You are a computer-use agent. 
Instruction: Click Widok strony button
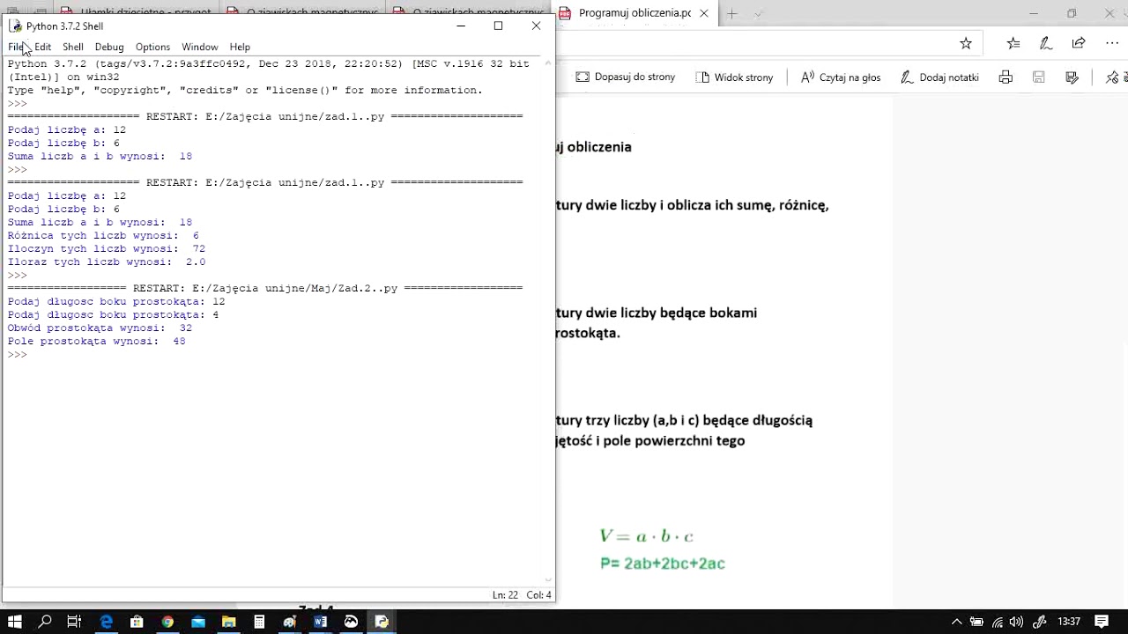(x=734, y=77)
